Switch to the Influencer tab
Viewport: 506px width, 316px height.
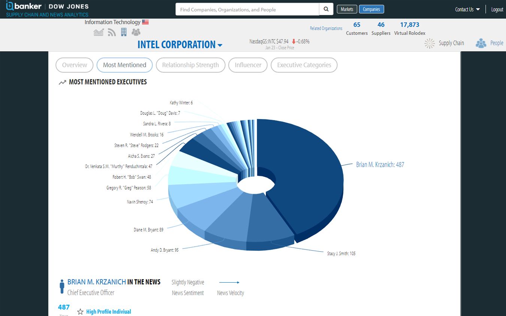coord(248,65)
